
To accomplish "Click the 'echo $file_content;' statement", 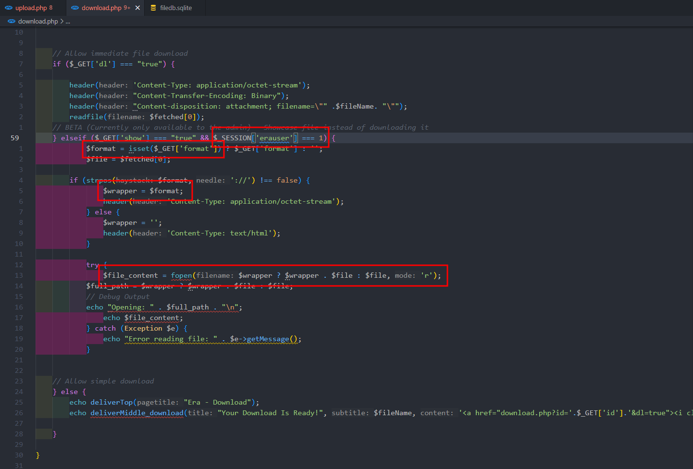I will tap(143, 318).
